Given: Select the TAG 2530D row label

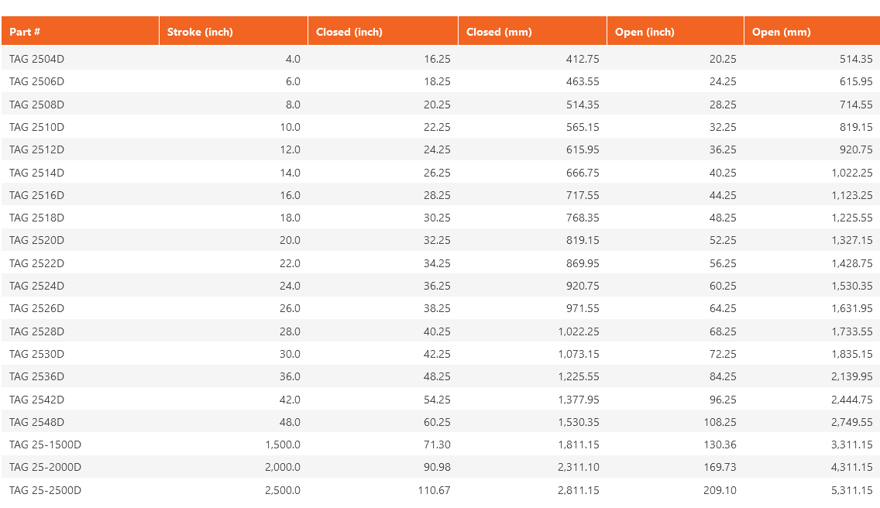Looking at the screenshot, I should (x=36, y=354).
